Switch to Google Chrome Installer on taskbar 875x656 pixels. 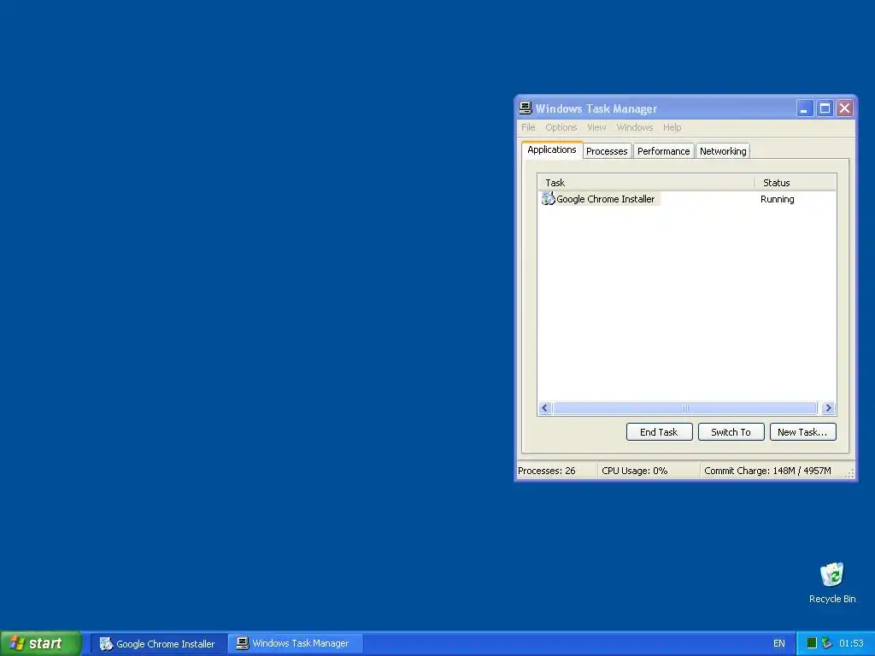click(x=158, y=644)
